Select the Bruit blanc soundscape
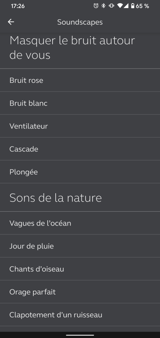Image resolution: width=160 pixels, height=338 pixels. point(80,103)
